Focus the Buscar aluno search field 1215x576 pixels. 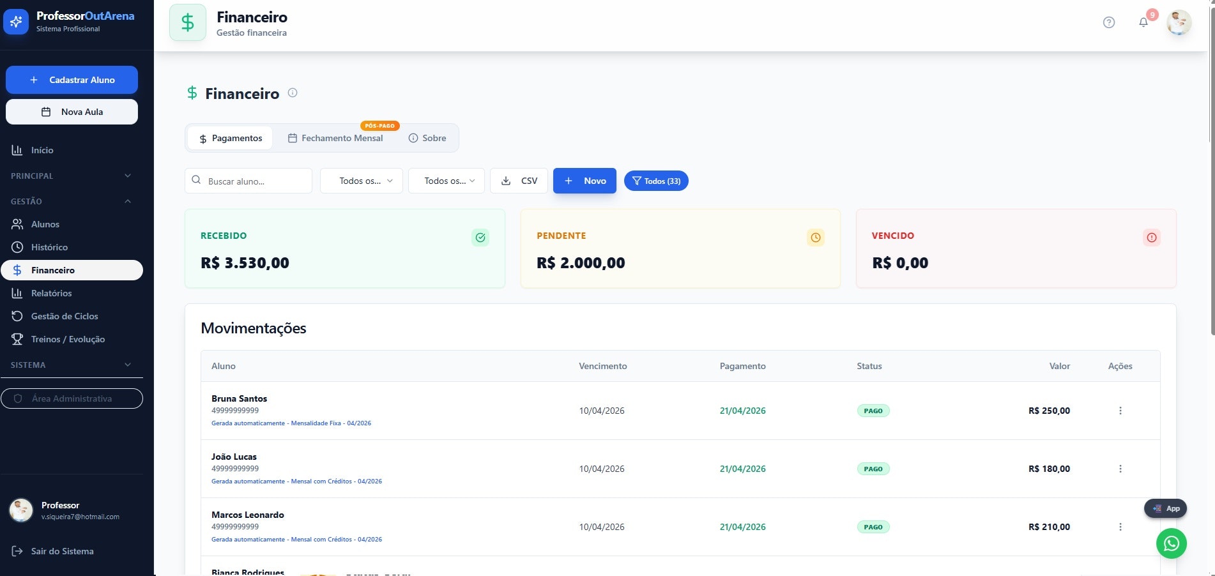coord(248,181)
